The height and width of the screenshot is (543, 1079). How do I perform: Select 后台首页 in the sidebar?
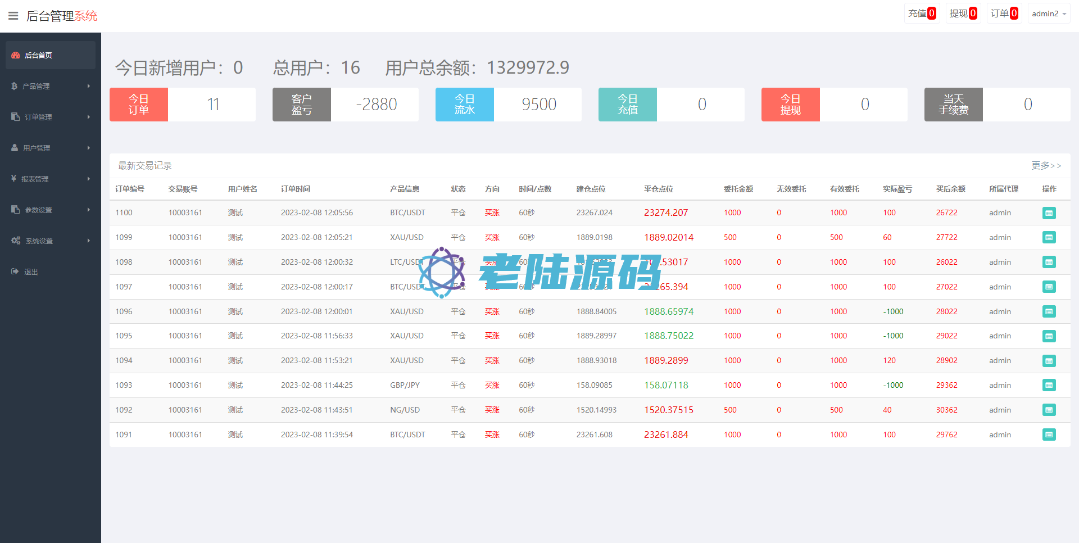[38, 55]
